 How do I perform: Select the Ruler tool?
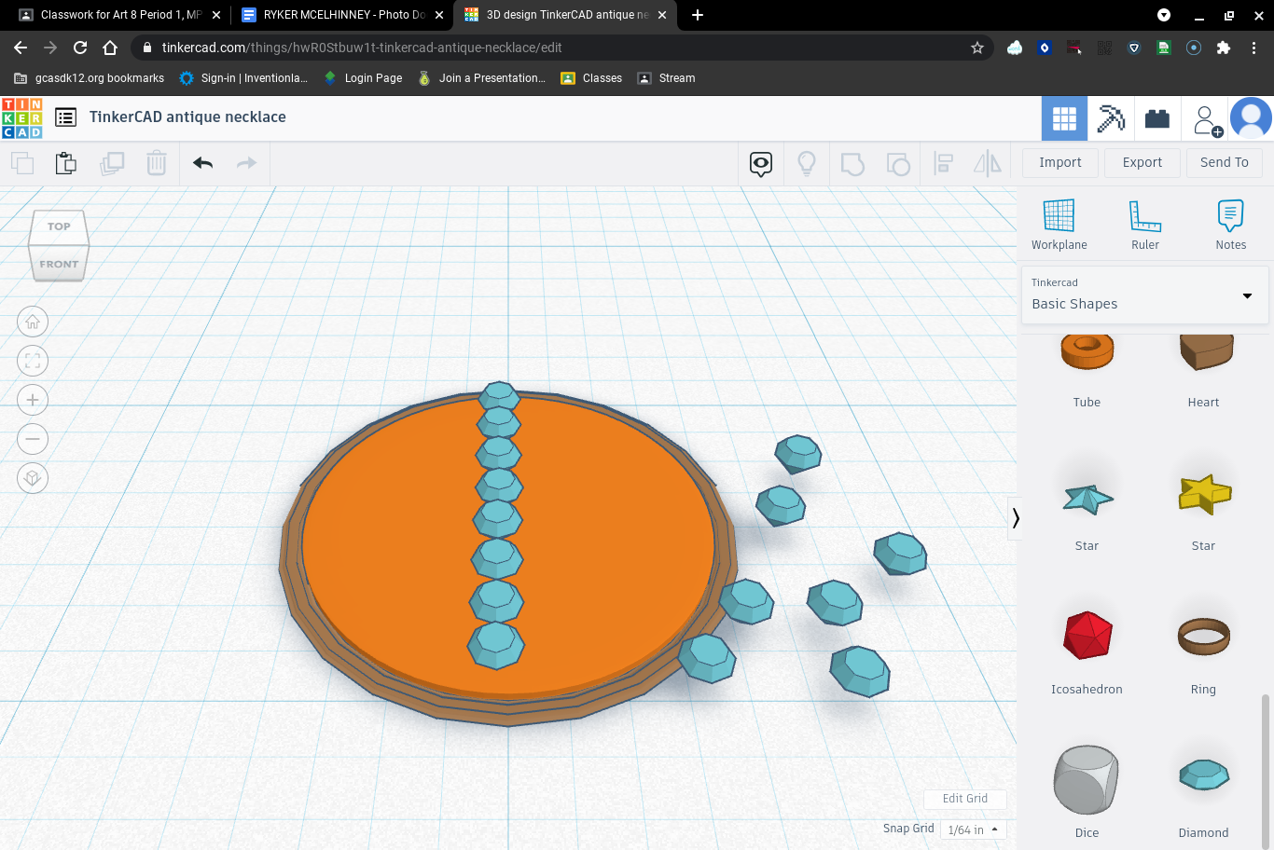click(1145, 225)
